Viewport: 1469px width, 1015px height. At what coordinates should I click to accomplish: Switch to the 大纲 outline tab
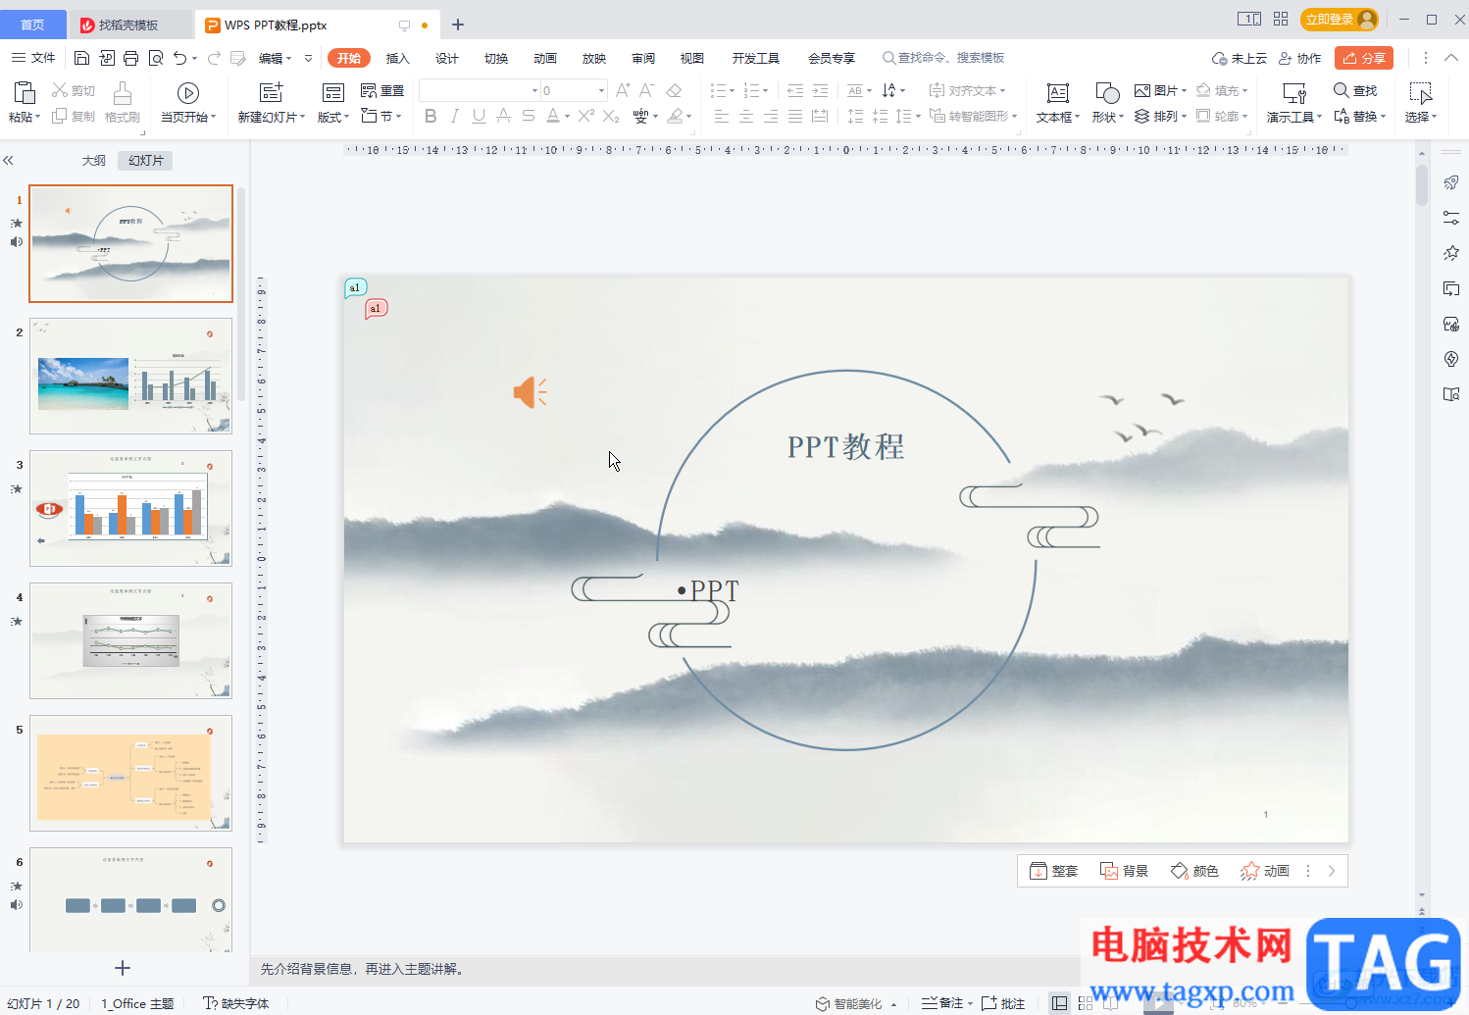[x=93, y=160]
